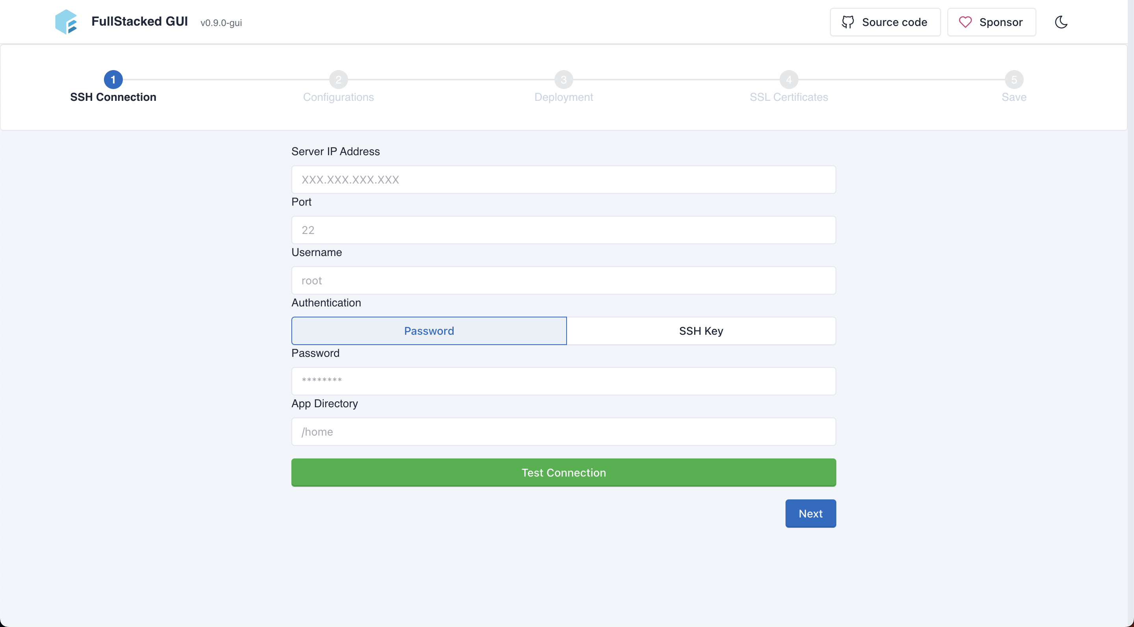
Task: Go to the SSL Certificates step
Action: click(788, 97)
